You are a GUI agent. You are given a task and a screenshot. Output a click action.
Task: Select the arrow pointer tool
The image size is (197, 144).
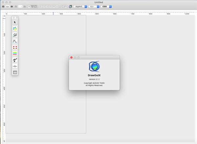point(15,22)
